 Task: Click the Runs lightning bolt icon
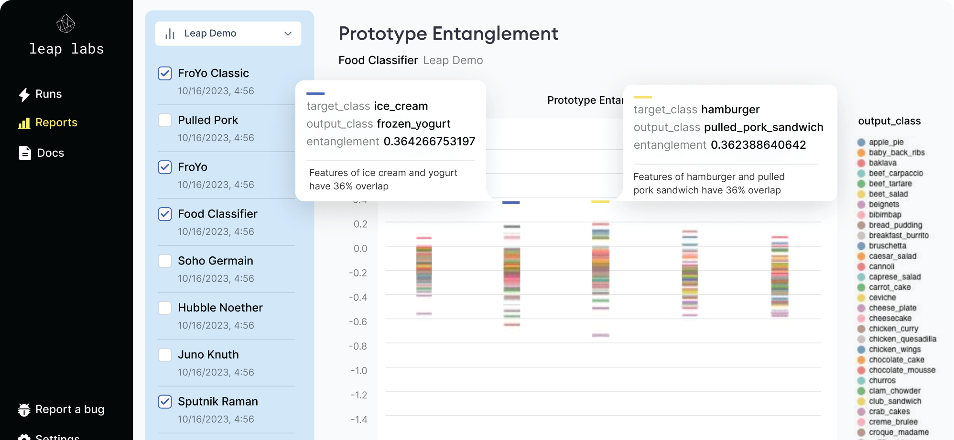coord(24,95)
